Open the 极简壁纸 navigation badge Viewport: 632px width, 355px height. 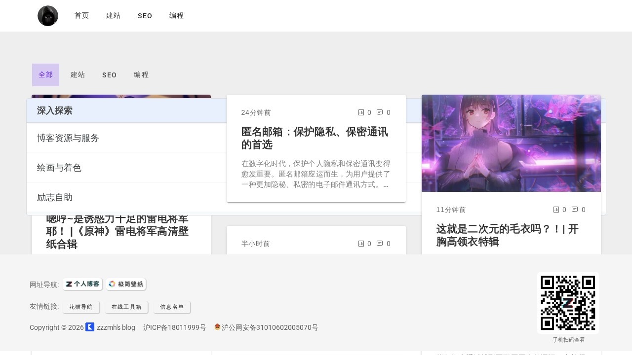pyautogui.click(x=126, y=284)
